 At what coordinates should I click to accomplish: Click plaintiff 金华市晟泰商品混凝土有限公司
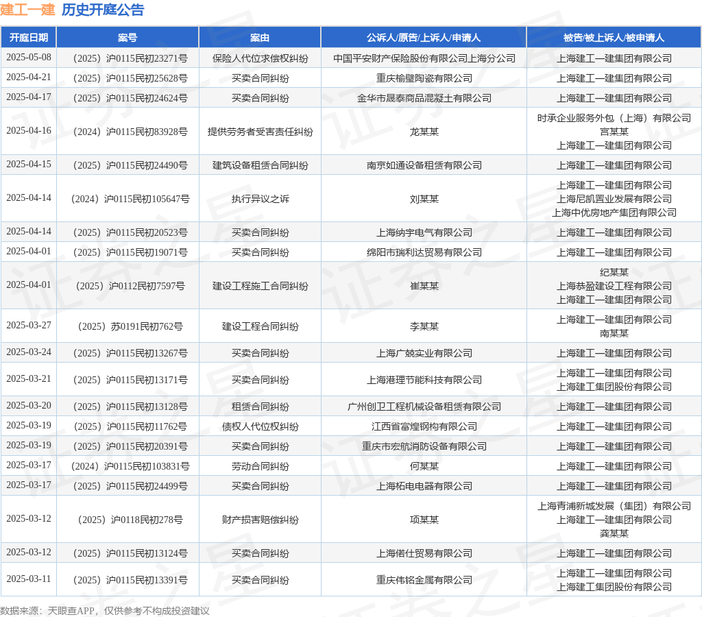[x=424, y=98]
